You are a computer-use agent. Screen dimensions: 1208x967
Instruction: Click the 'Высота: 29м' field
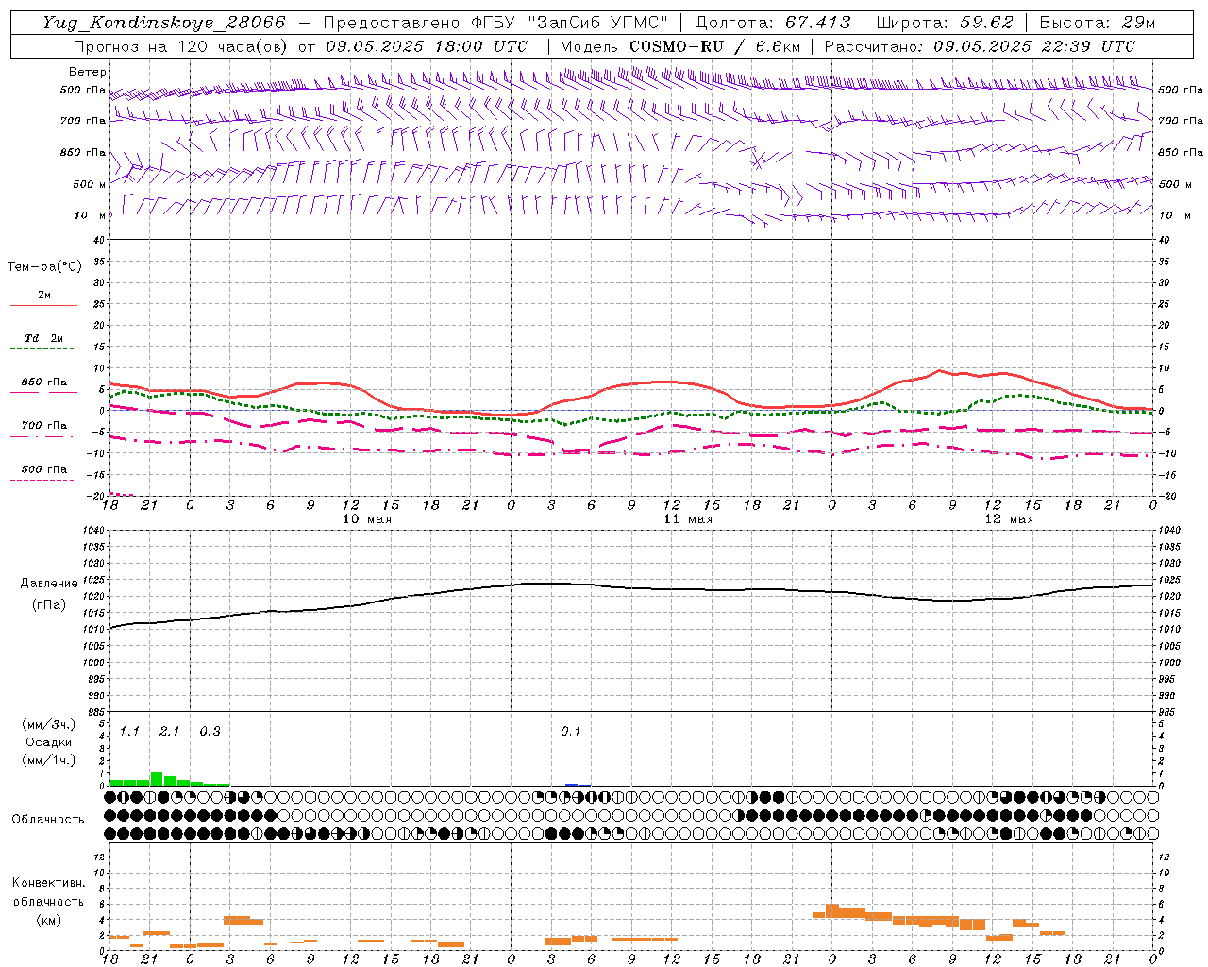click(x=1098, y=23)
